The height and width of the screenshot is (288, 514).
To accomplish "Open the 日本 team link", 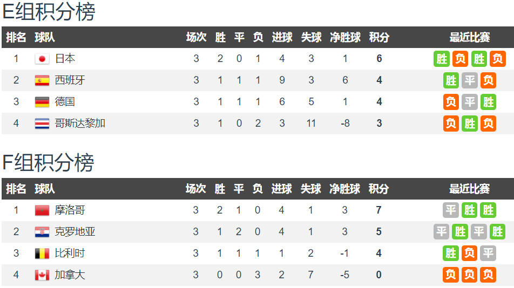I will (x=65, y=59).
